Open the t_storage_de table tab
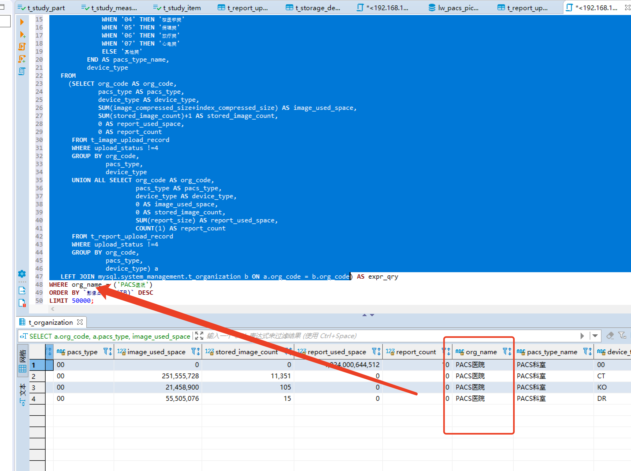The height and width of the screenshot is (471, 631). pyautogui.click(x=313, y=8)
